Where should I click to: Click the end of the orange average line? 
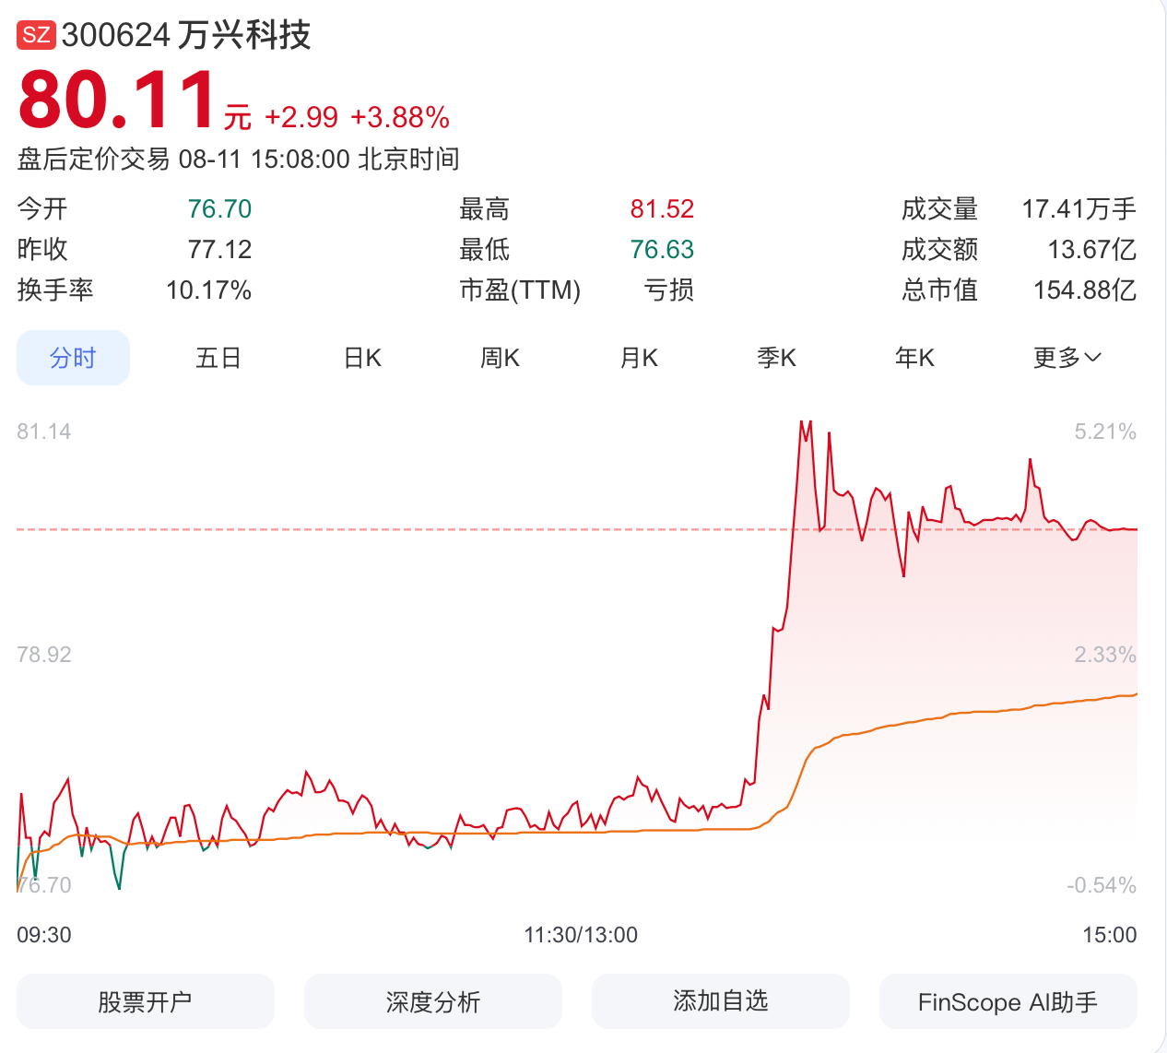click(x=1136, y=694)
